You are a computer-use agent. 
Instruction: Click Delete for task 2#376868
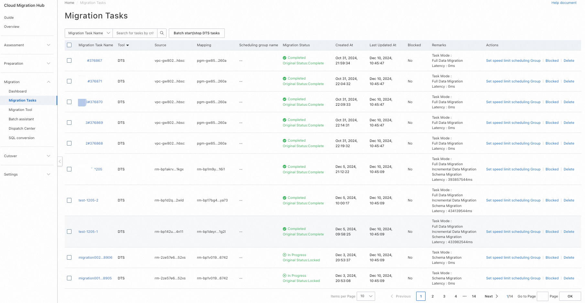click(x=569, y=143)
